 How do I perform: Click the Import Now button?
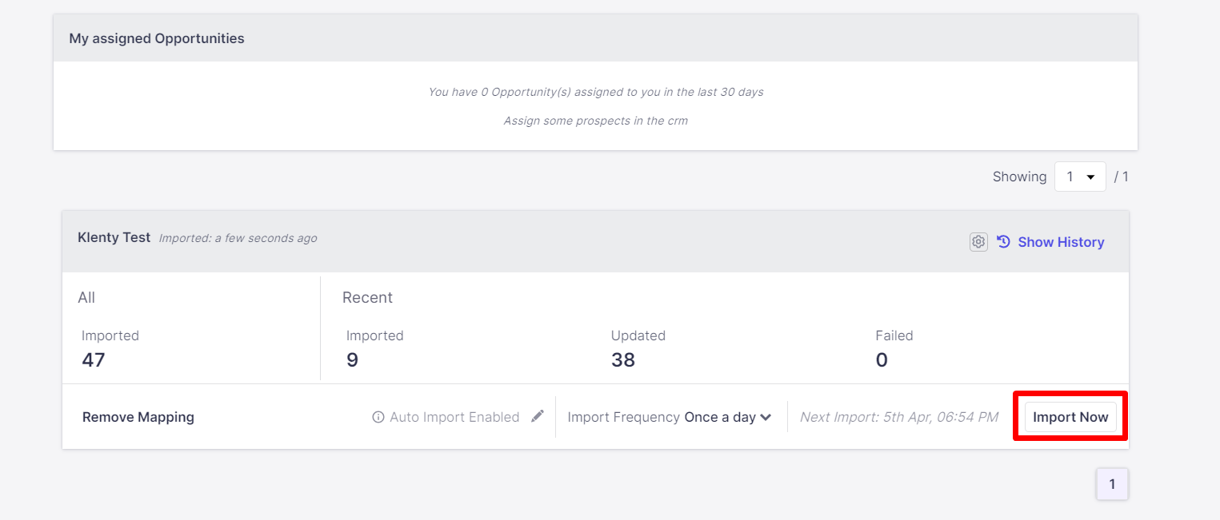coord(1070,417)
